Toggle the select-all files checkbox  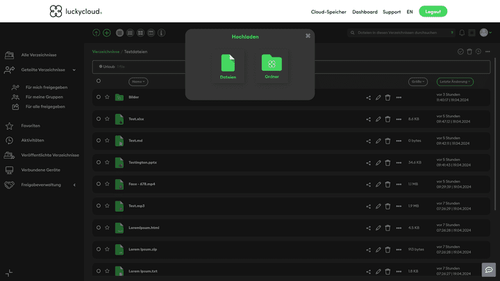point(99,81)
